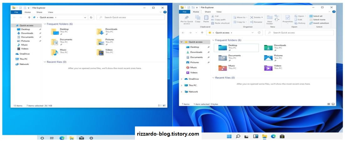Open Pictures folder icon in the left window
This screenshot has width=345, height=143.
[x=100, y=42]
